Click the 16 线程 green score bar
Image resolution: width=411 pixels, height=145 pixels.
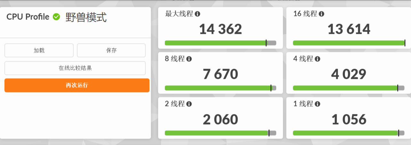tap(348, 43)
